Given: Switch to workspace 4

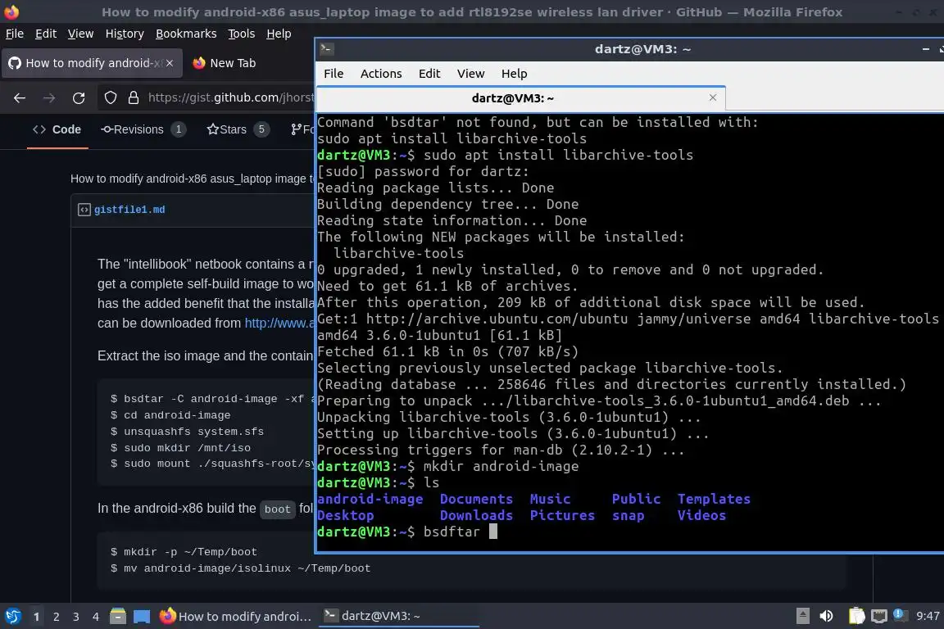Looking at the screenshot, I should [x=96, y=617].
